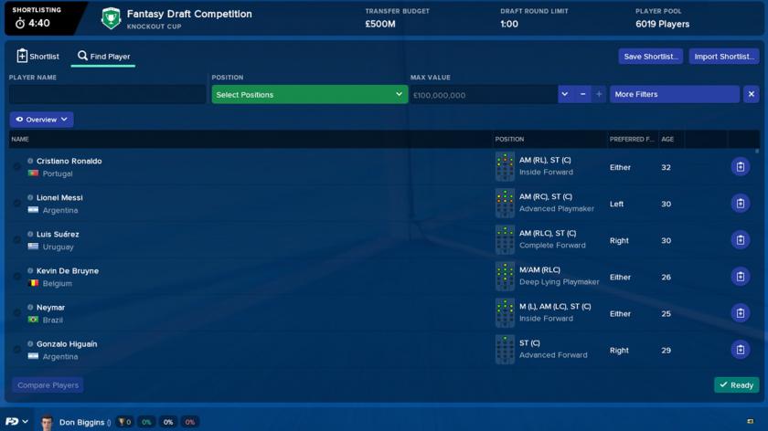This screenshot has height=431, width=768.
Task: Click the Save Shortlist button
Action: coord(650,57)
